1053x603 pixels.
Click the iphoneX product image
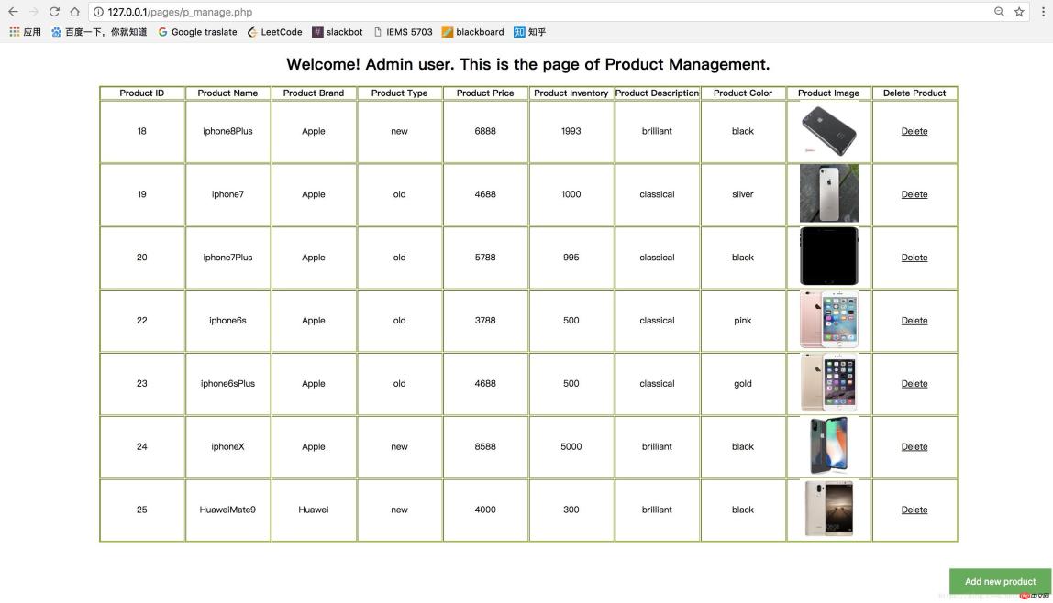pos(828,445)
